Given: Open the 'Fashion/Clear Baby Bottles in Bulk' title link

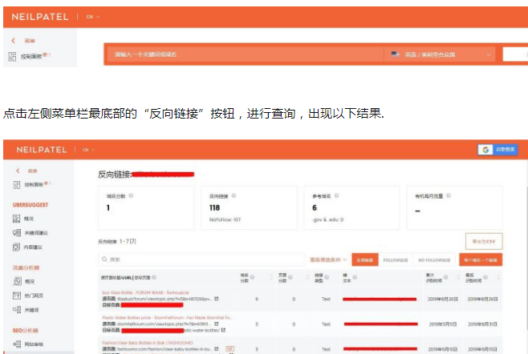Looking at the screenshot, I should [x=148, y=343].
